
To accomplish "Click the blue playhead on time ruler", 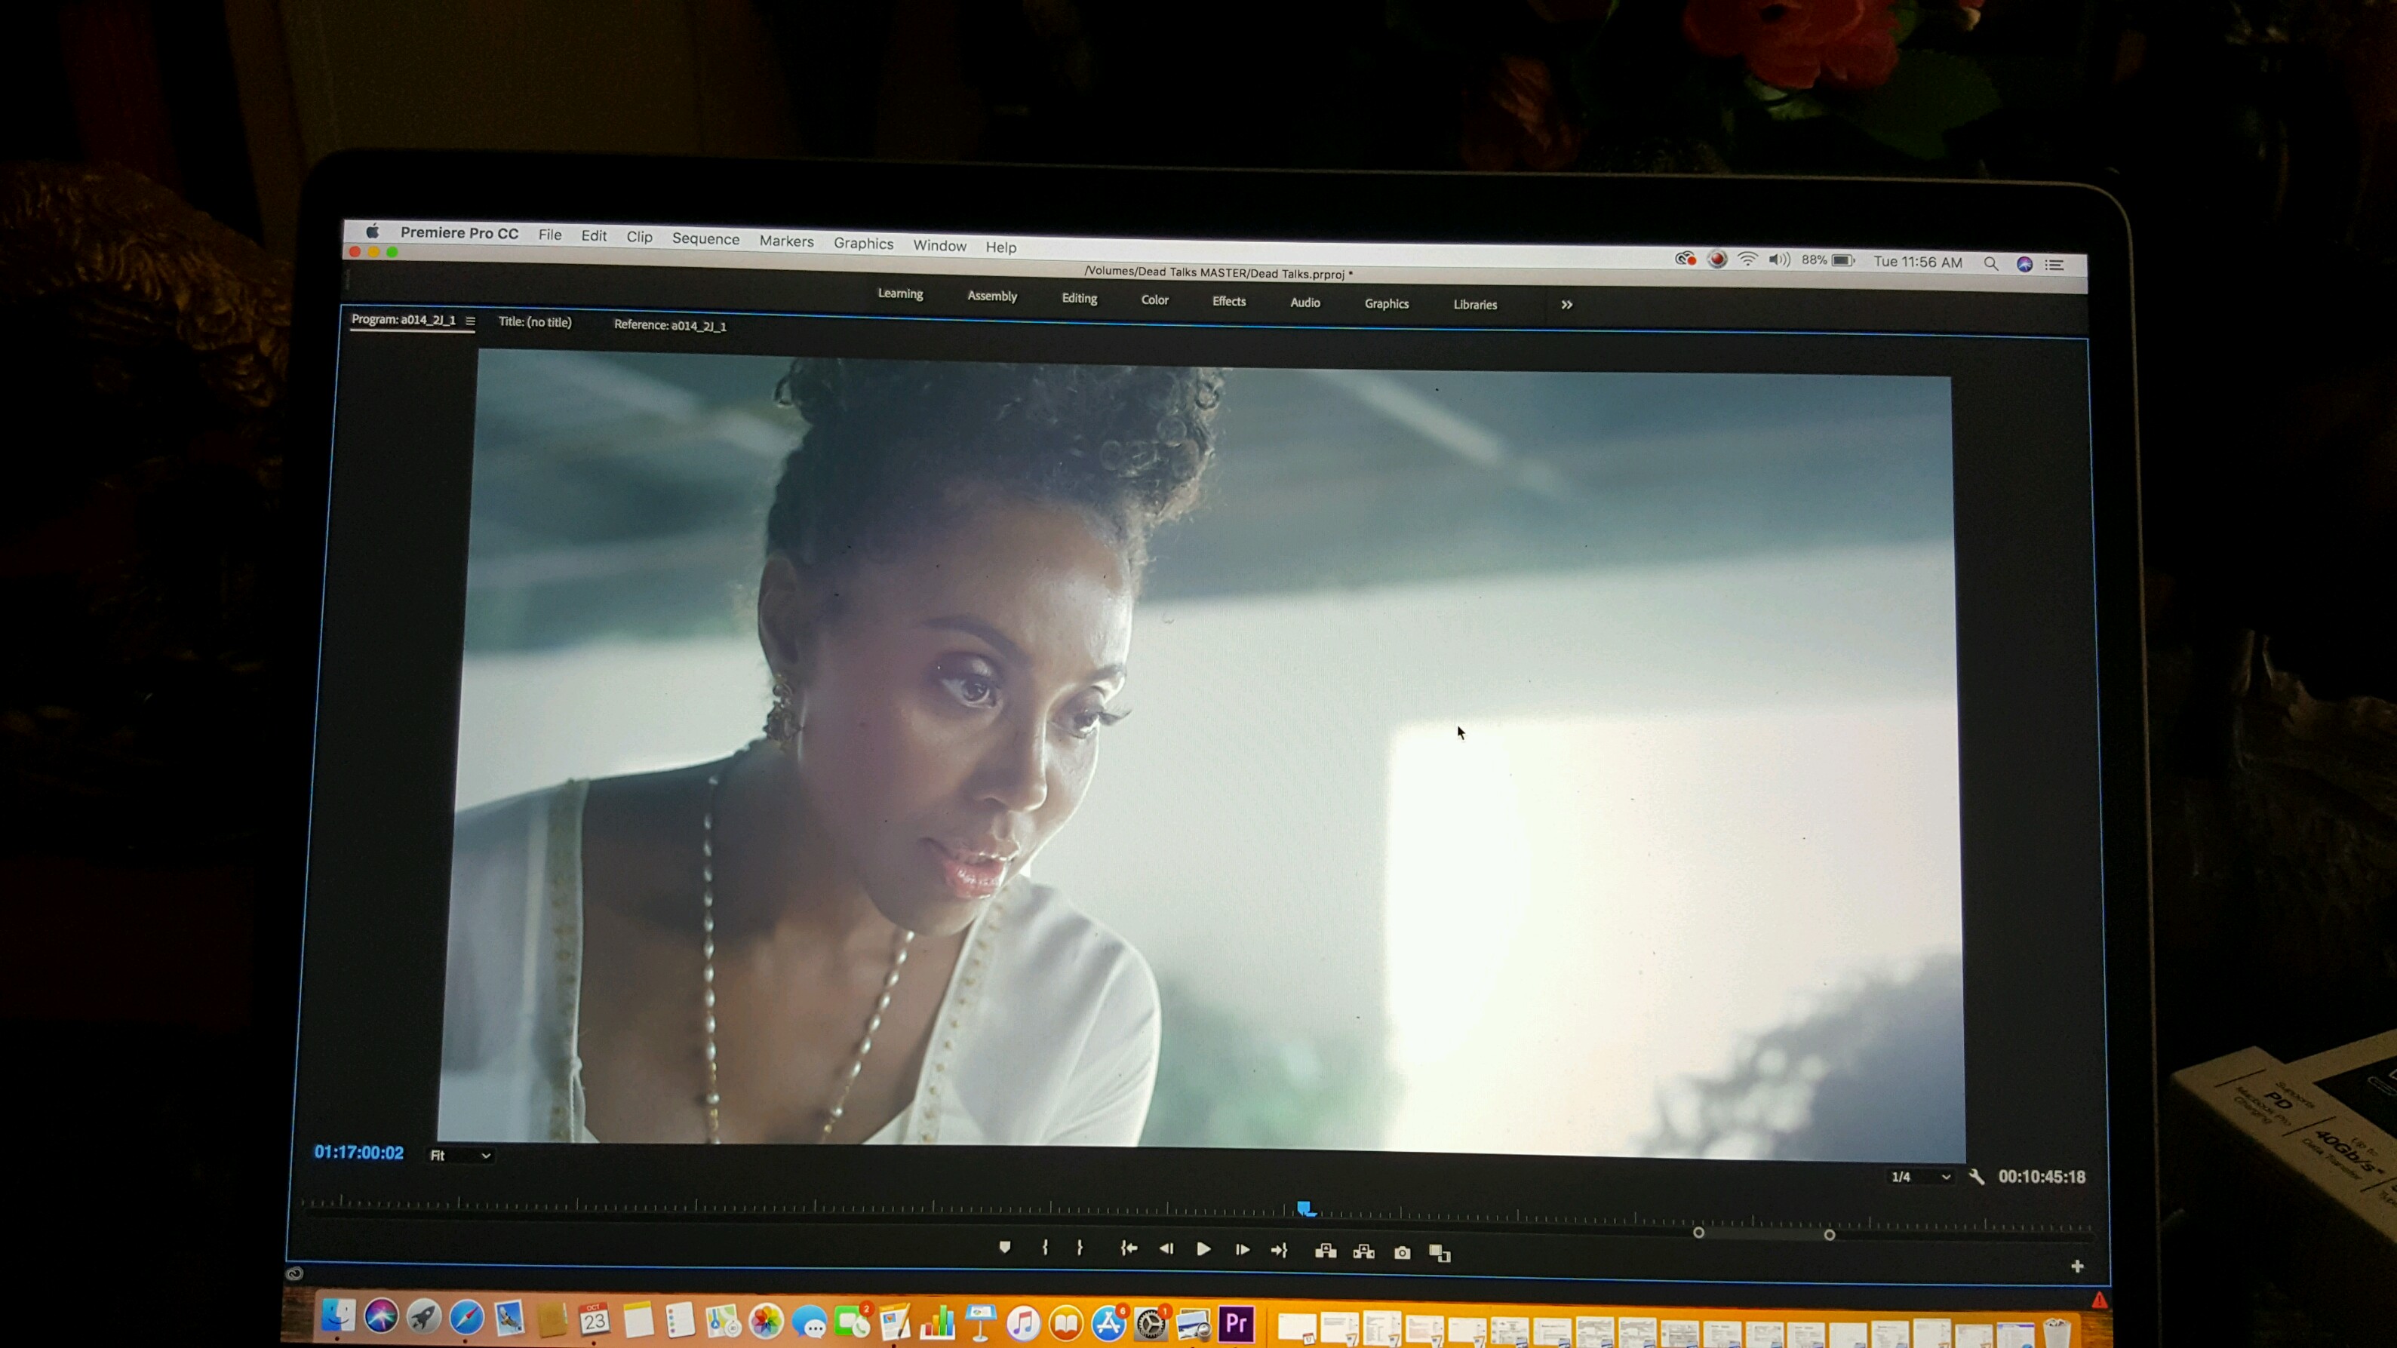I will (1305, 1208).
